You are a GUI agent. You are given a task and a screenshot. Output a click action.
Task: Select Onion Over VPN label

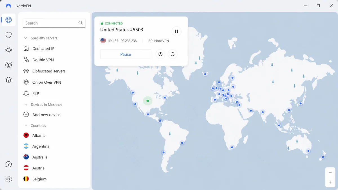(x=47, y=82)
